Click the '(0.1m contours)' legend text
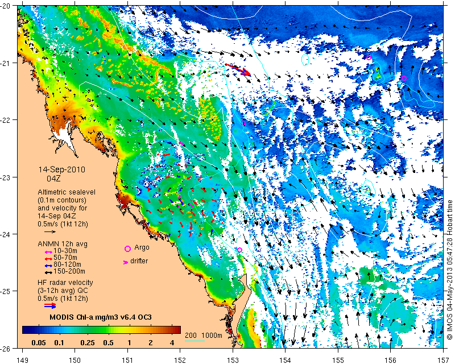This screenshot has width=455, height=364. pos(62,200)
